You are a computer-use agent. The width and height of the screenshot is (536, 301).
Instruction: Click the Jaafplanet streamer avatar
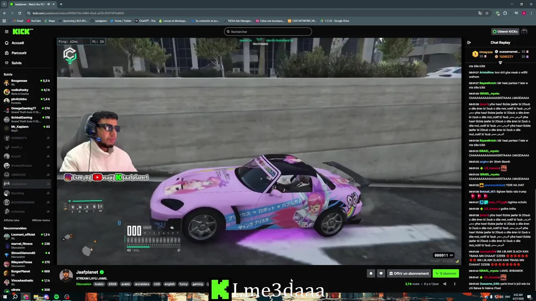[x=66, y=276]
